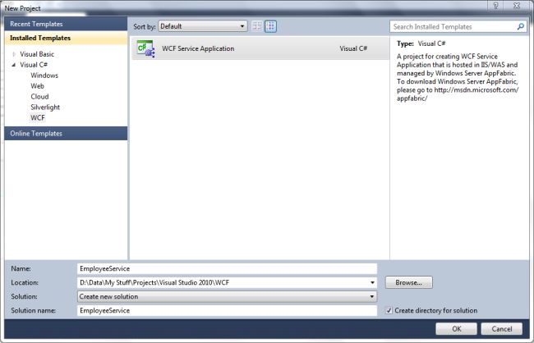Close the New Project dialog
The image size is (534, 343).
pos(517,6)
